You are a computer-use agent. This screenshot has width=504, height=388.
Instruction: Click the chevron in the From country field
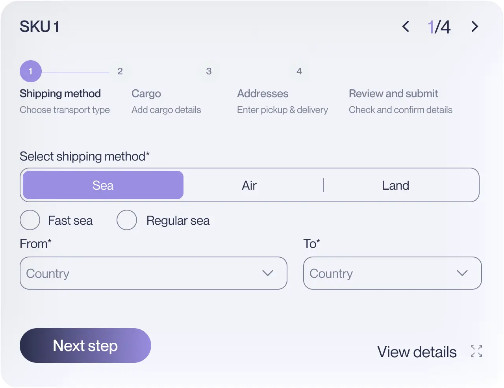point(268,273)
